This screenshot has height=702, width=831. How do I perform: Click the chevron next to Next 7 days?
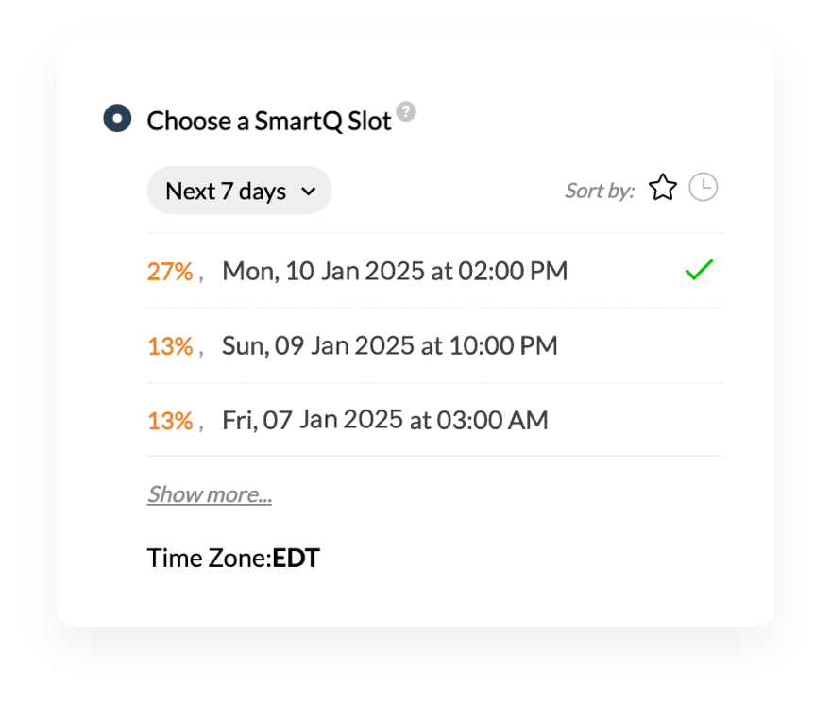coord(308,191)
